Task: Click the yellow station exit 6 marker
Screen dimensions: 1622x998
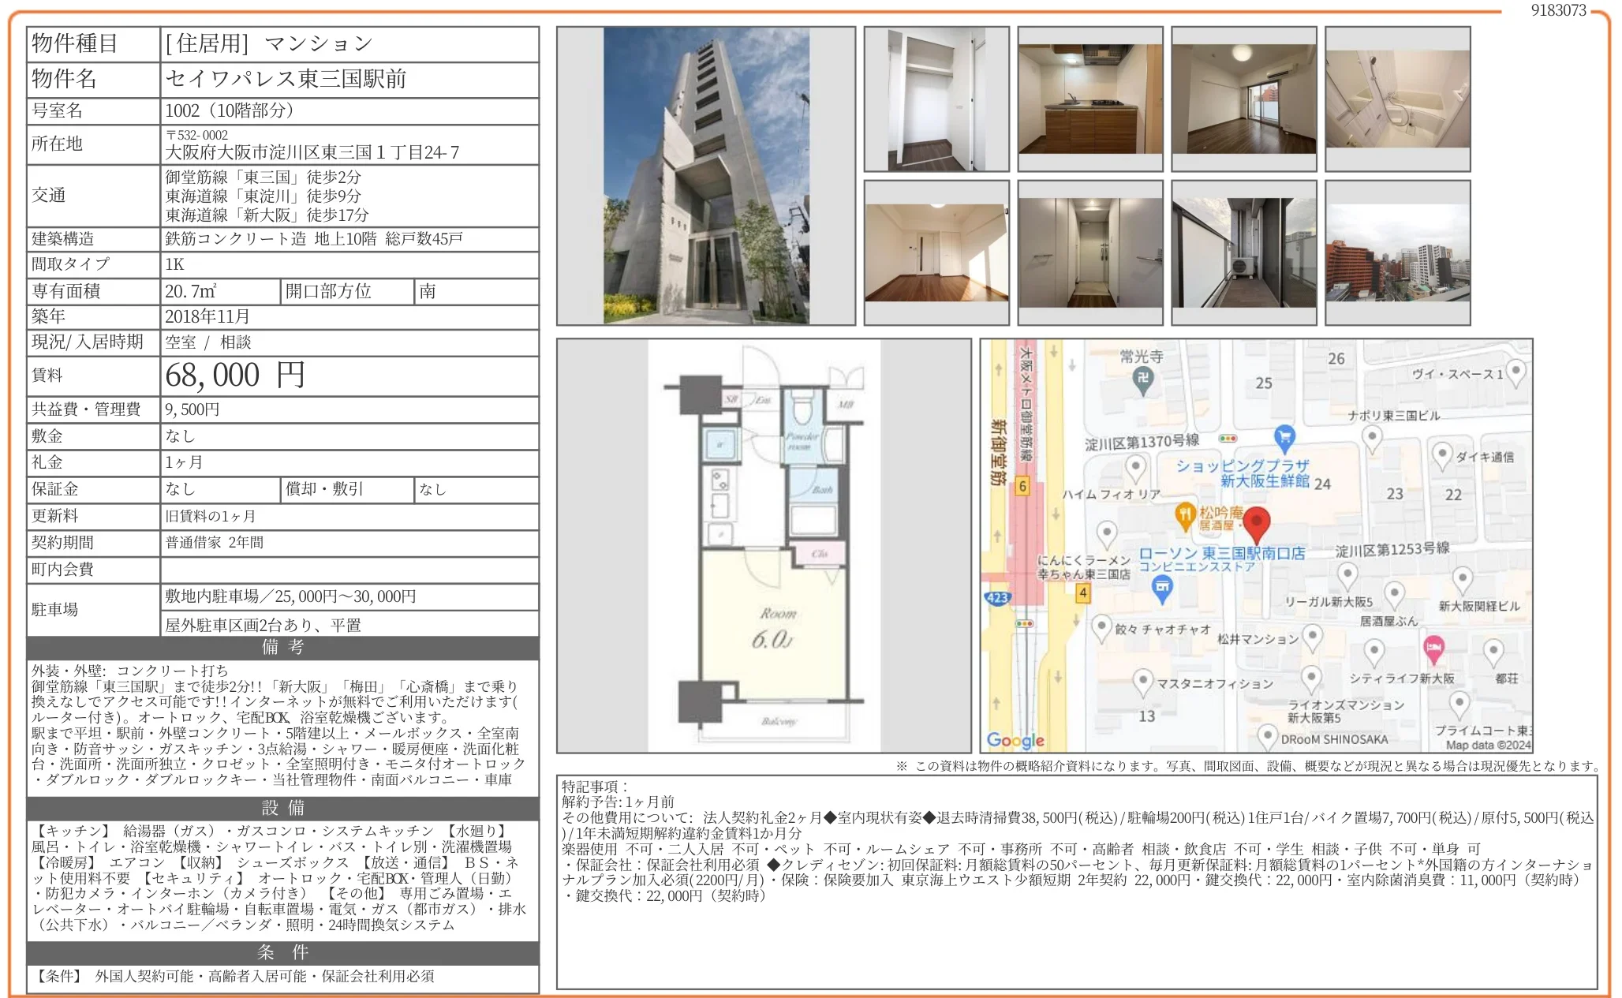Action: [1022, 486]
